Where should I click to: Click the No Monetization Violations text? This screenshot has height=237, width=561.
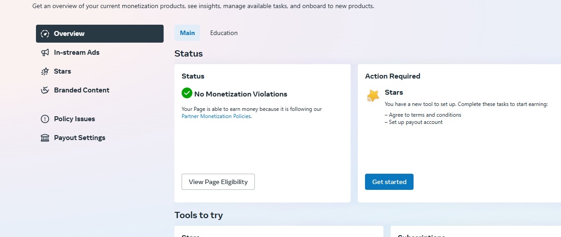pyautogui.click(x=240, y=94)
